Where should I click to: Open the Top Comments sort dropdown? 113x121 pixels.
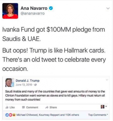(x=98, y=115)
